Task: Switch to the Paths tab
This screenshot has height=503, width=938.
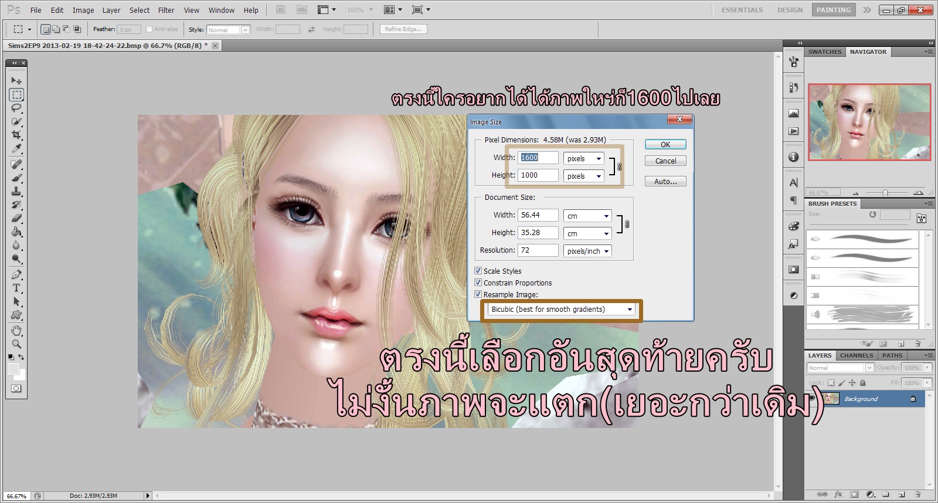Action: (892, 355)
